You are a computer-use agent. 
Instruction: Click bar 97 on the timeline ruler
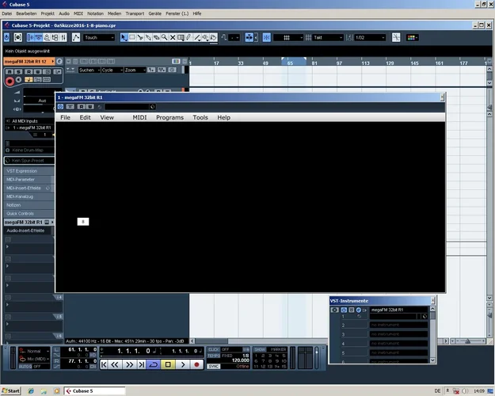coord(338,63)
